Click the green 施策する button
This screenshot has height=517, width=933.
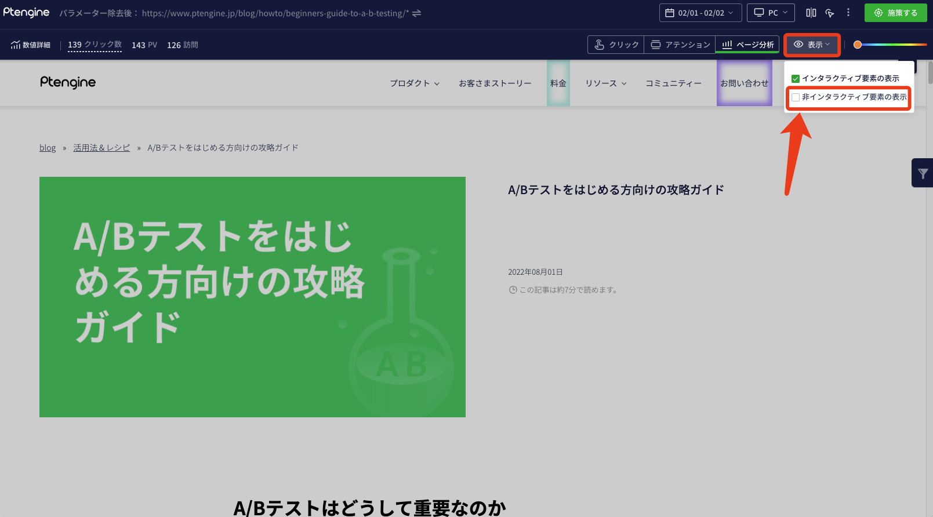[x=895, y=13]
